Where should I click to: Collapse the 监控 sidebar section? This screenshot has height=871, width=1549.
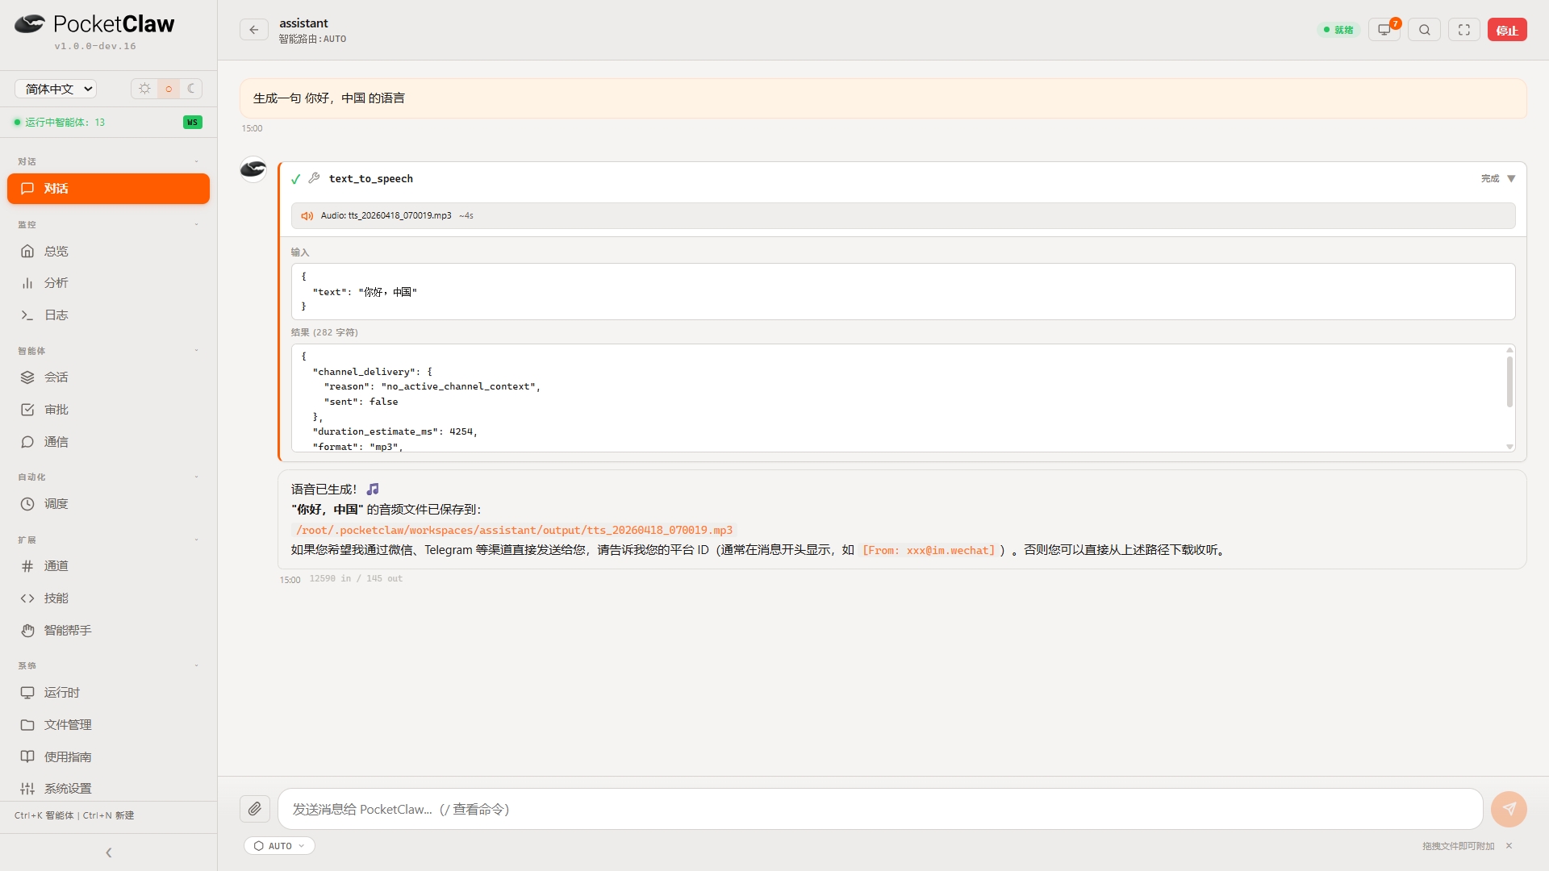[x=196, y=224]
